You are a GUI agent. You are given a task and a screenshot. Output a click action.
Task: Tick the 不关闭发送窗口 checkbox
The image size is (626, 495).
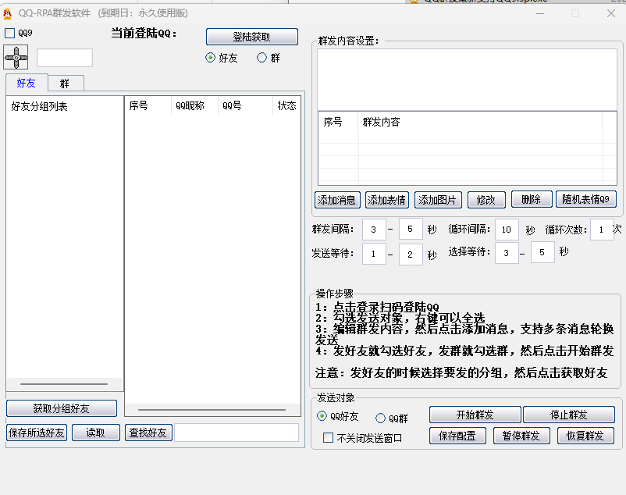coord(328,438)
